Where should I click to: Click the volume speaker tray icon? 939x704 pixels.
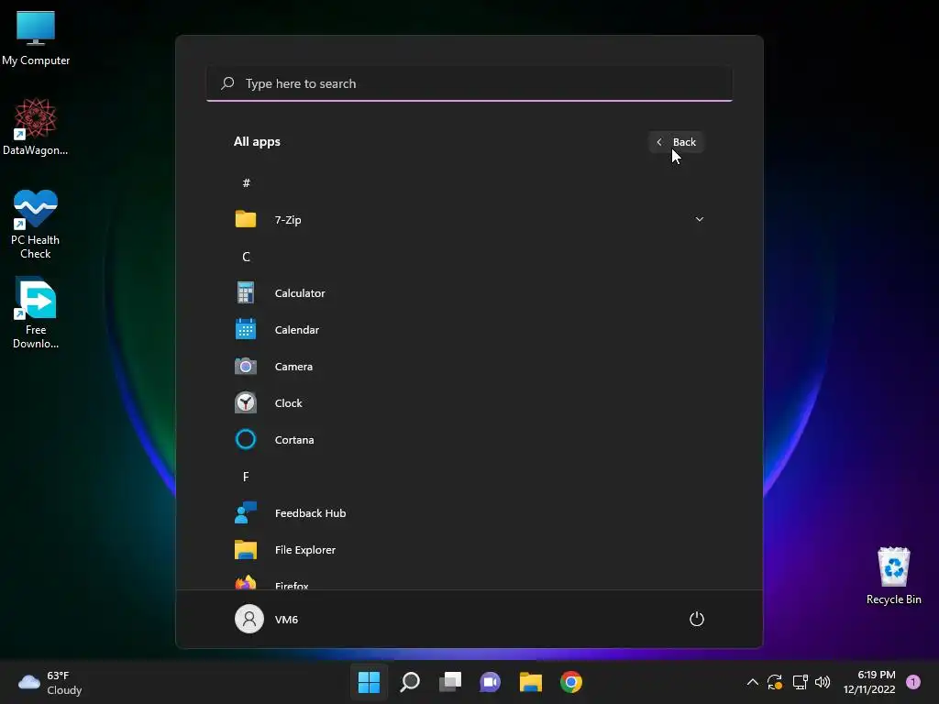[x=823, y=682]
